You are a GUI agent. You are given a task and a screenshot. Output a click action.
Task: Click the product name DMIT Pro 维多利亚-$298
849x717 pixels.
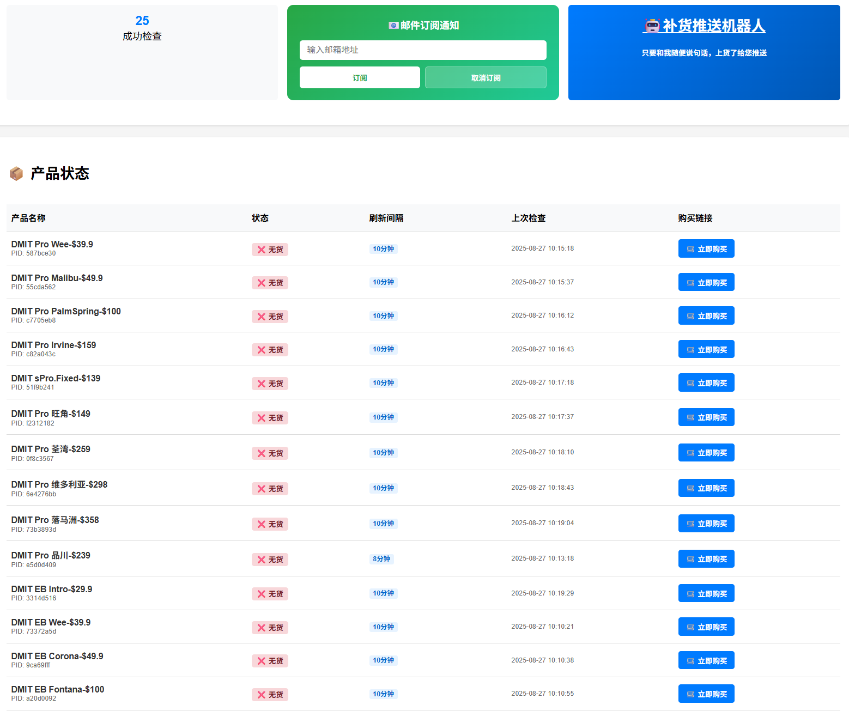pyautogui.click(x=59, y=484)
